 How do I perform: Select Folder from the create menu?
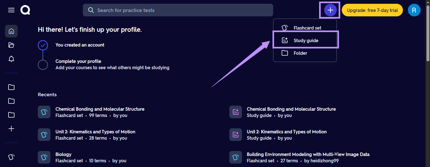pyautogui.click(x=305, y=53)
